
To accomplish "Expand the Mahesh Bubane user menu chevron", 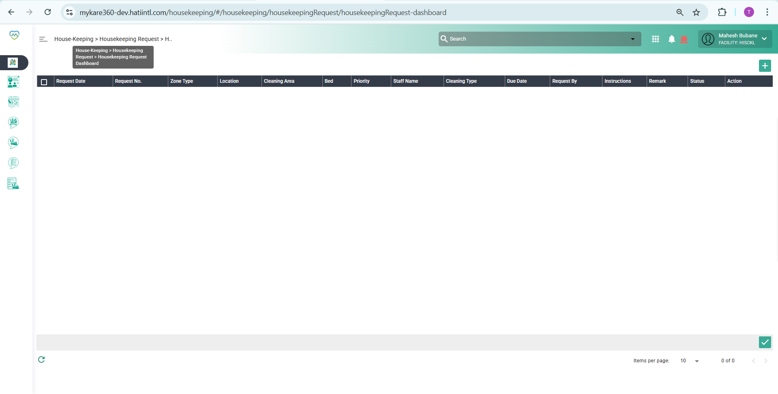I will coord(764,39).
